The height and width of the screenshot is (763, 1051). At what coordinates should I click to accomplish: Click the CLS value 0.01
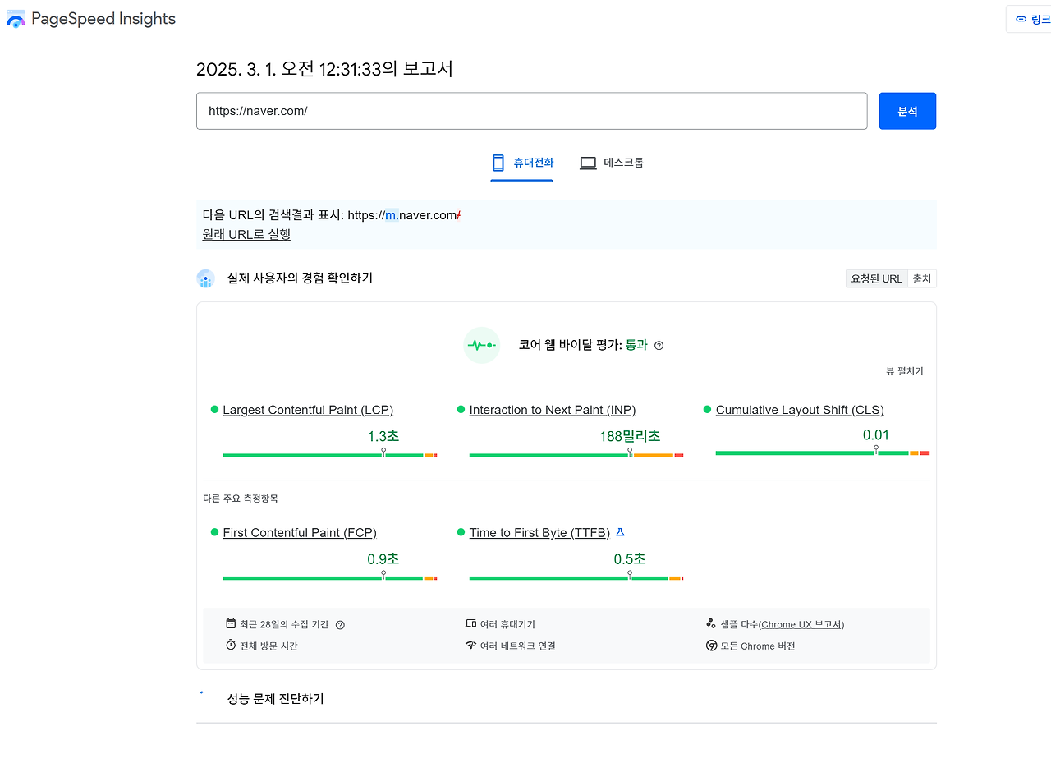pos(876,435)
